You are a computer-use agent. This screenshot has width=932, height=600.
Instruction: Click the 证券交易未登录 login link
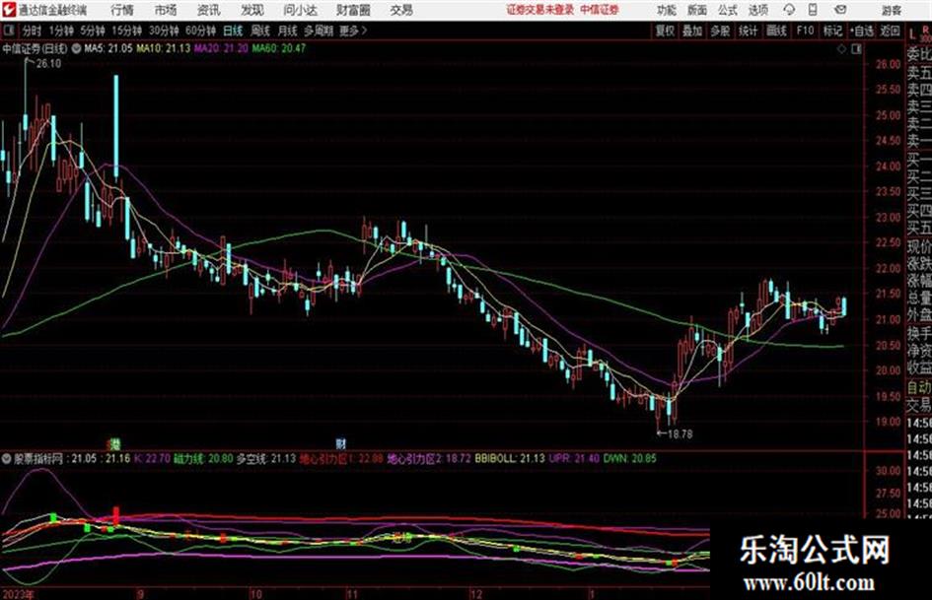pyautogui.click(x=540, y=10)
